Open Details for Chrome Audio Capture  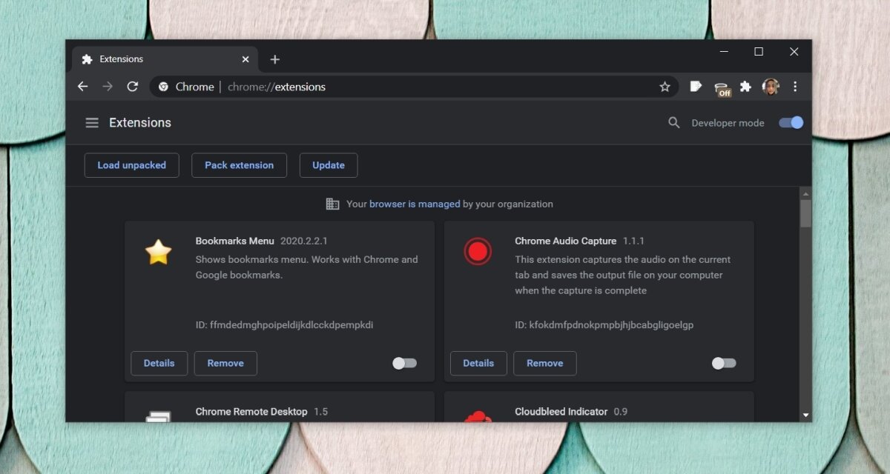coord(478,363)
